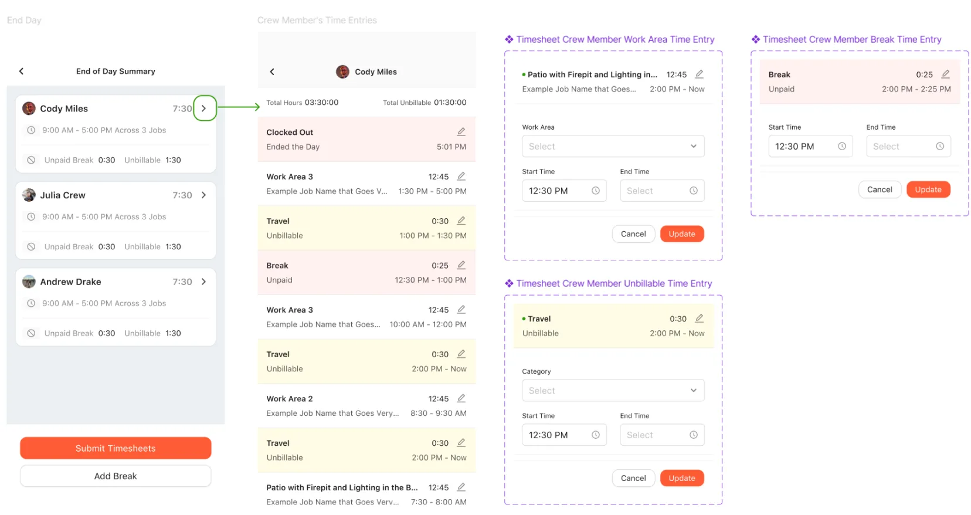Image resolution: width=971 pixels, height=515 pixels.
Task: Click Julia Crew's avatar photo
Action: tap(29, 195)
